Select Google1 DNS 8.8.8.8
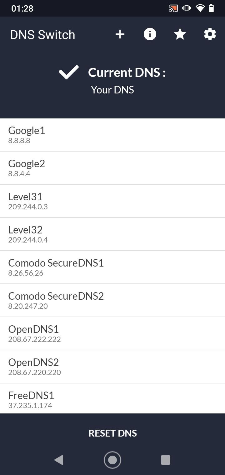The image size is (225, 475). 112,135
